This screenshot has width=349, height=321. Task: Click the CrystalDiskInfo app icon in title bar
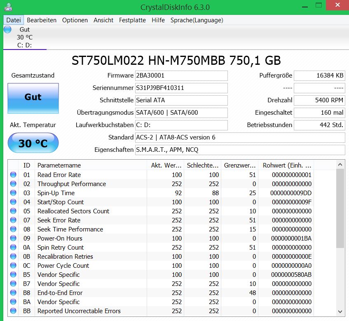tap(8, 7)
